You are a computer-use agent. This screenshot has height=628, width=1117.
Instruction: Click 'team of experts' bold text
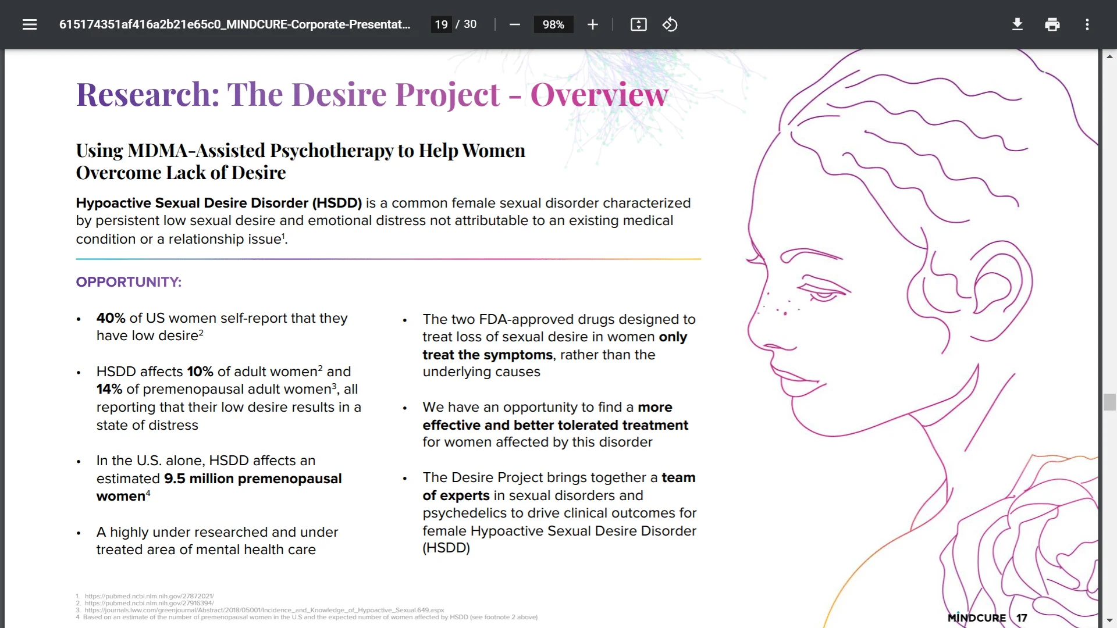click(558, 486)
